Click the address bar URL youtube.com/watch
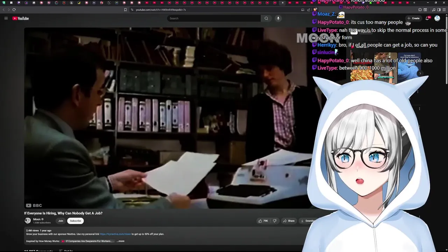Screen dimensions: 448x252 pos(161,10)
